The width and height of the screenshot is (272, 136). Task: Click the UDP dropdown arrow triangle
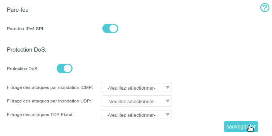(x=168, y=101)
